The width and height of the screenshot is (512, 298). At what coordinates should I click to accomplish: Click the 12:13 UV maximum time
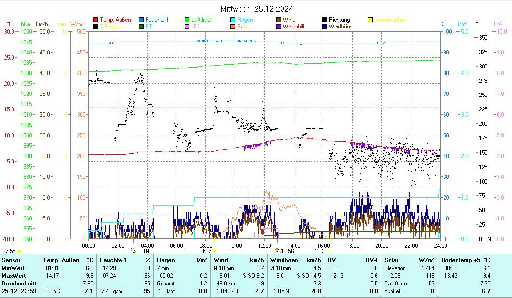tap(337, 276)
